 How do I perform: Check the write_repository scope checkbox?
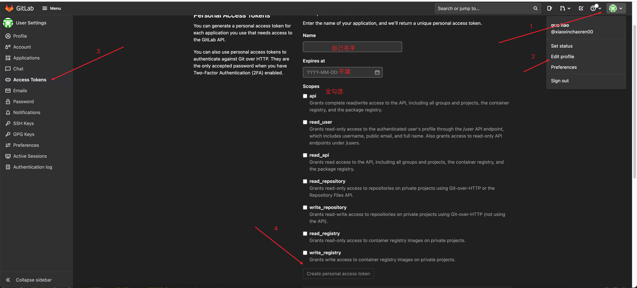coord(305,208)
